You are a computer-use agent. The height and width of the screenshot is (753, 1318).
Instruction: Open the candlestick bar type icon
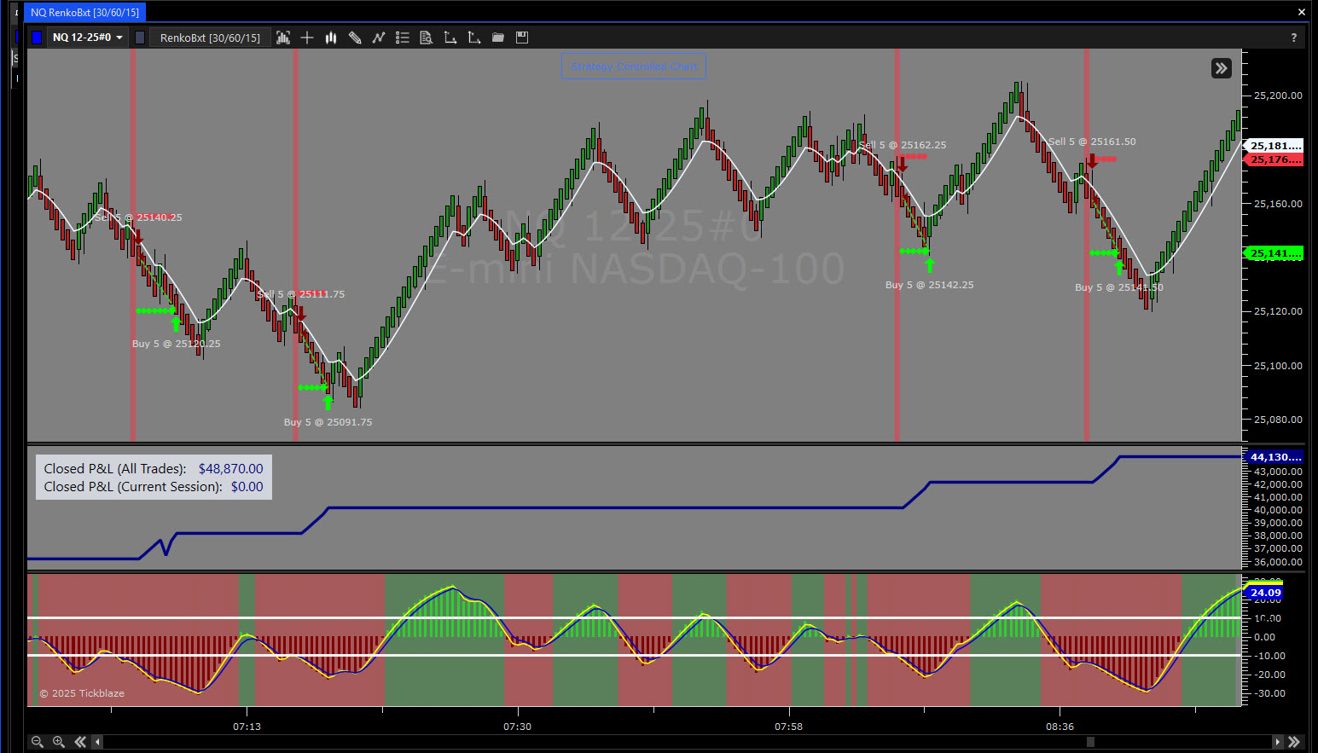(331, 38)
